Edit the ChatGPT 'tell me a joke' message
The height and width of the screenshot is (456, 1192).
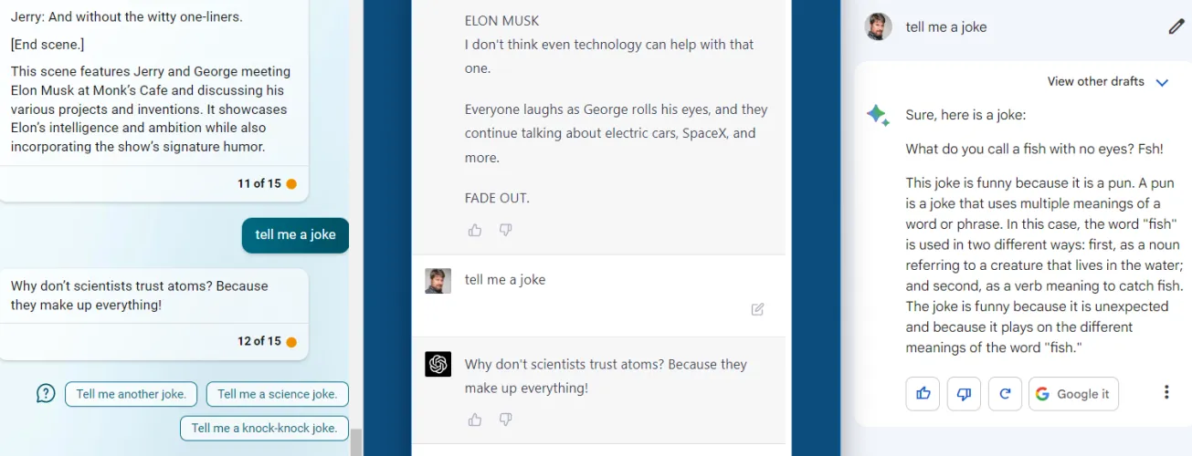pyautogui.click(x=757, y=309)
